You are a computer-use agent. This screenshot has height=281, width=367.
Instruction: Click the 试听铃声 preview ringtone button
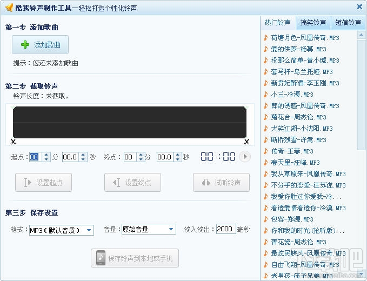coord(222,183)
